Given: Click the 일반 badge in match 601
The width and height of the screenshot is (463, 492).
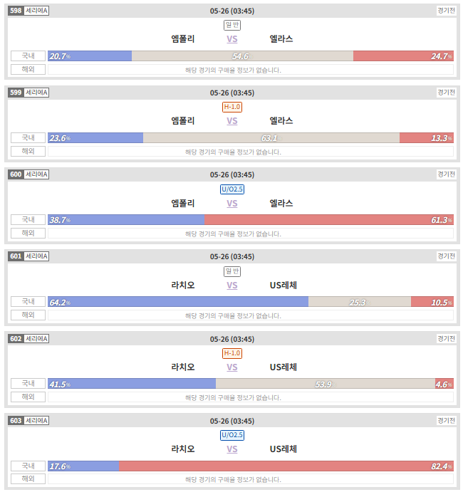Looking at the screenshot, I should point(232,271).
